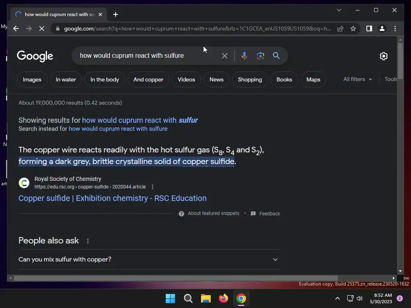Open the taskbar network icon
This screenshot has width=411, height=308.
350,298
